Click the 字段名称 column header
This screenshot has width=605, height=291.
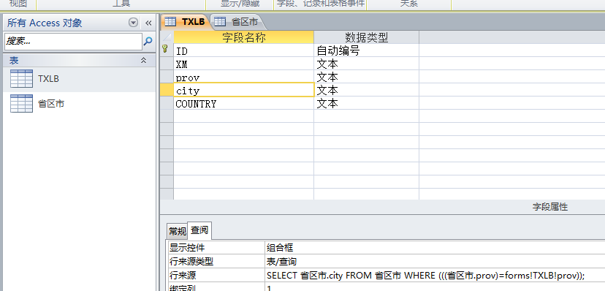[x=244, y=37]
